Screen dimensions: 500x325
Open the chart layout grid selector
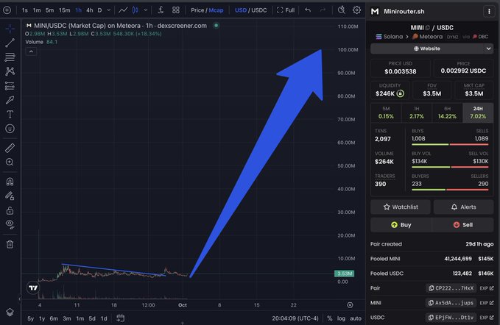pyautogui.click(x=176, y=10)
